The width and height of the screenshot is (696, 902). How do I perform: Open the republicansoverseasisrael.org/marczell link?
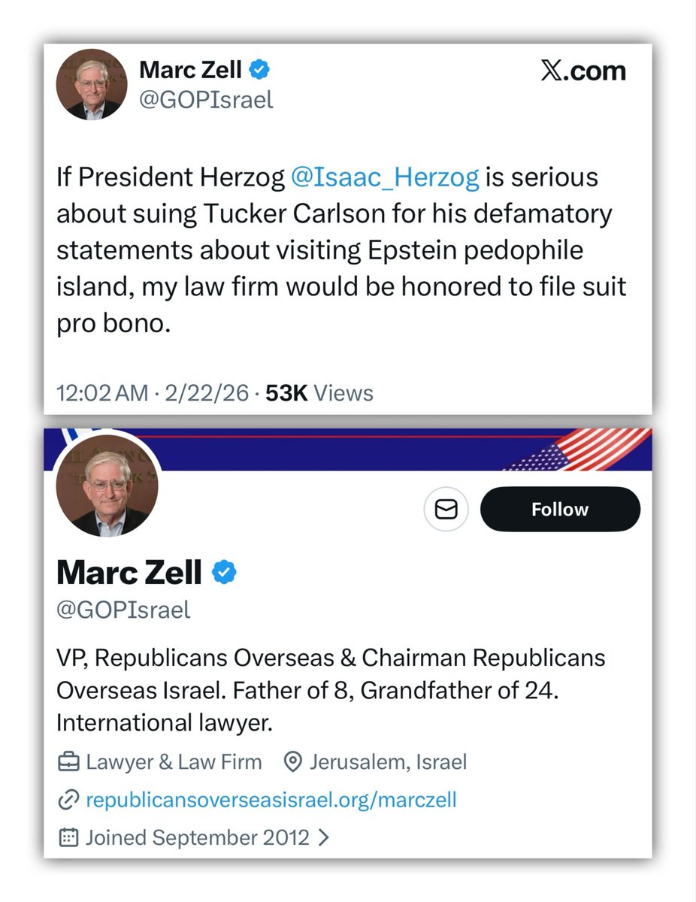click(271, 800)
